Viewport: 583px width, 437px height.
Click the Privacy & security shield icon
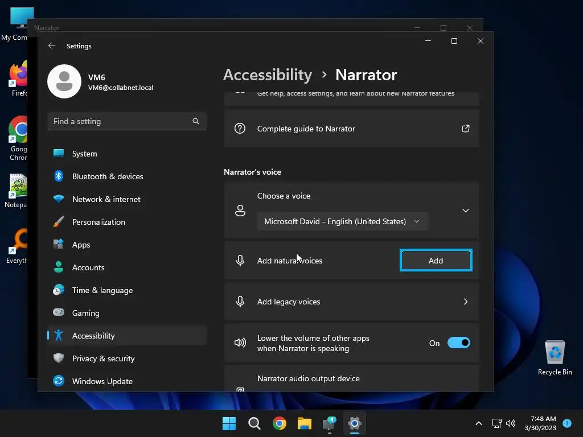pos(59,358)
